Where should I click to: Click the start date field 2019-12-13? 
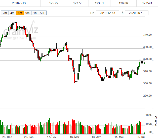coord(107,13)
